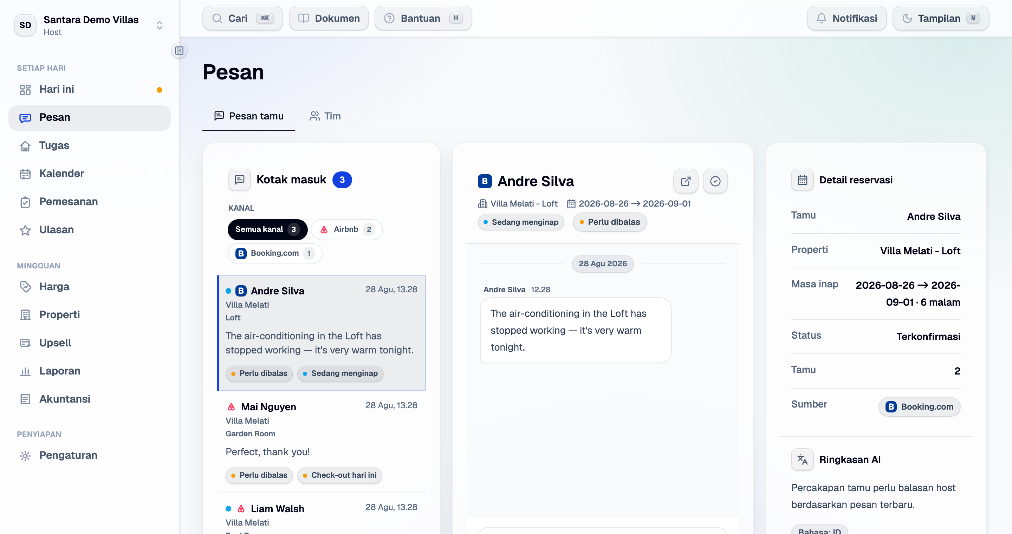Click Andre Silva's air-conditioning message bubble
The height and width of the screenshot is (534, 1012).
point(576,330)
